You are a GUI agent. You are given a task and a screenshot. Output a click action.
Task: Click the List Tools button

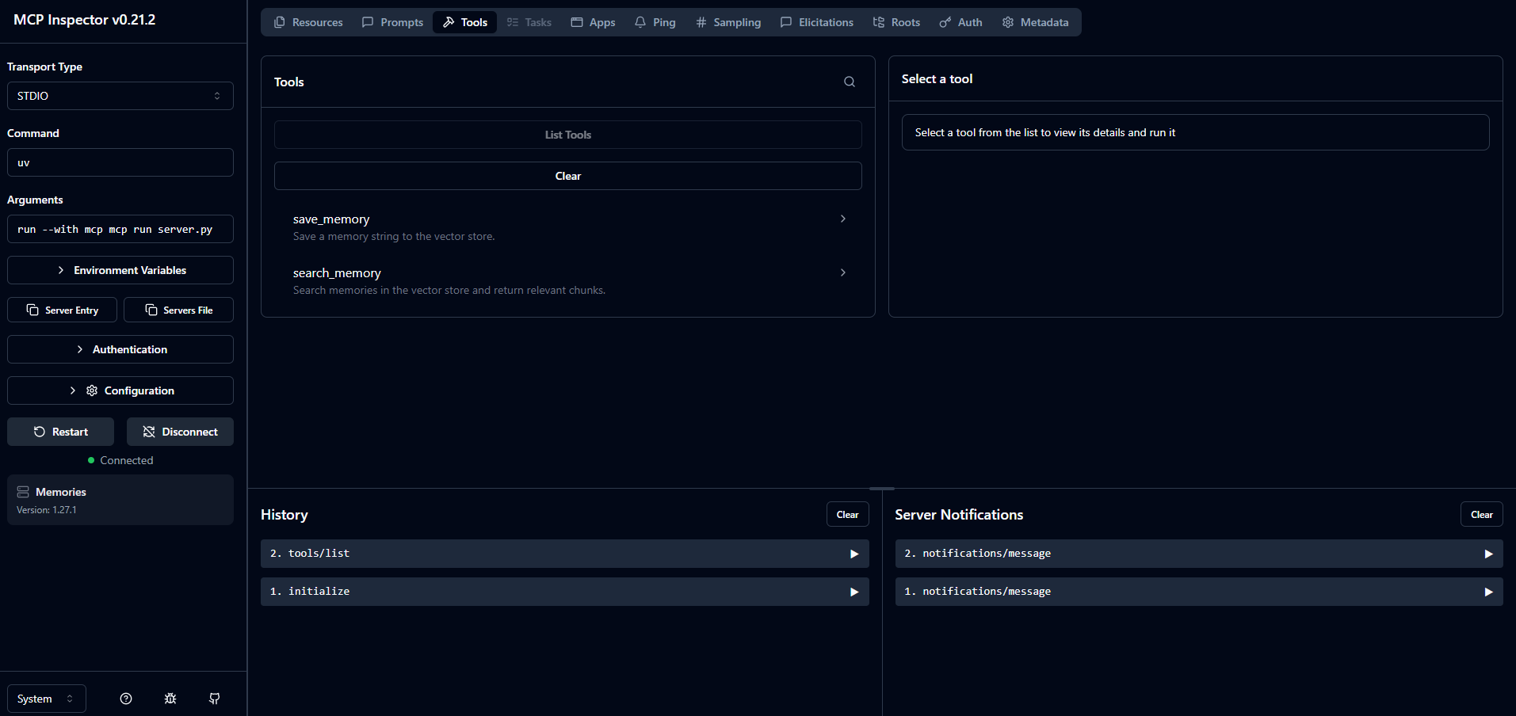(x=568, y=135)
